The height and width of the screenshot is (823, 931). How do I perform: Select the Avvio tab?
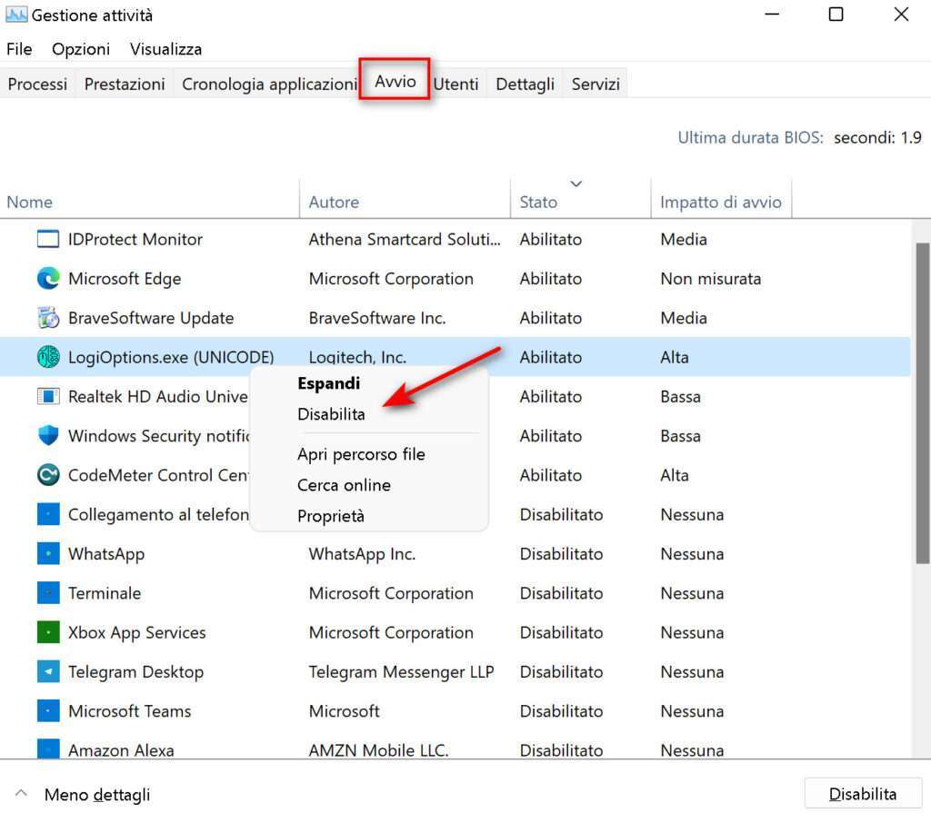click(x=395, y=81)
